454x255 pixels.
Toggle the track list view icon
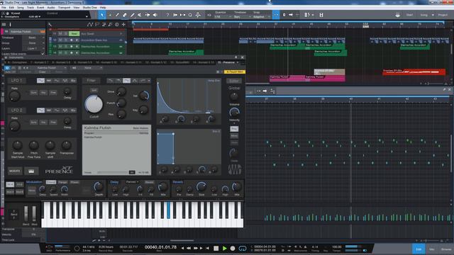click(4, 25)
